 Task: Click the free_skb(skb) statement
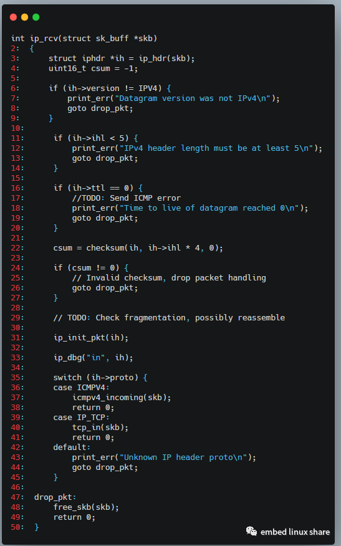(x=86, y=507)
